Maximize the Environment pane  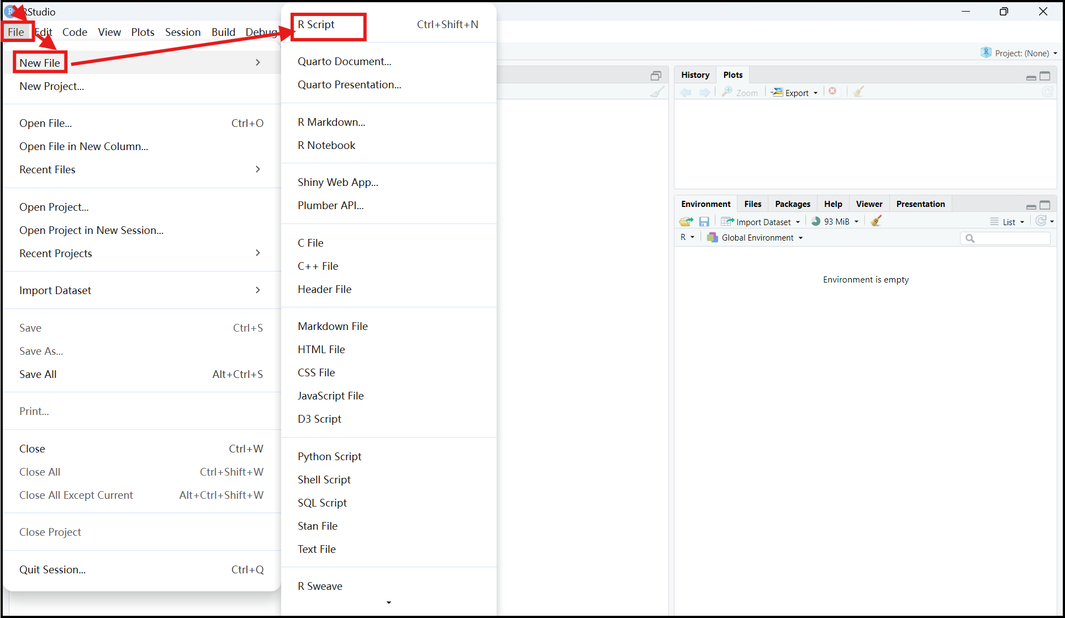pos(1045,205)
